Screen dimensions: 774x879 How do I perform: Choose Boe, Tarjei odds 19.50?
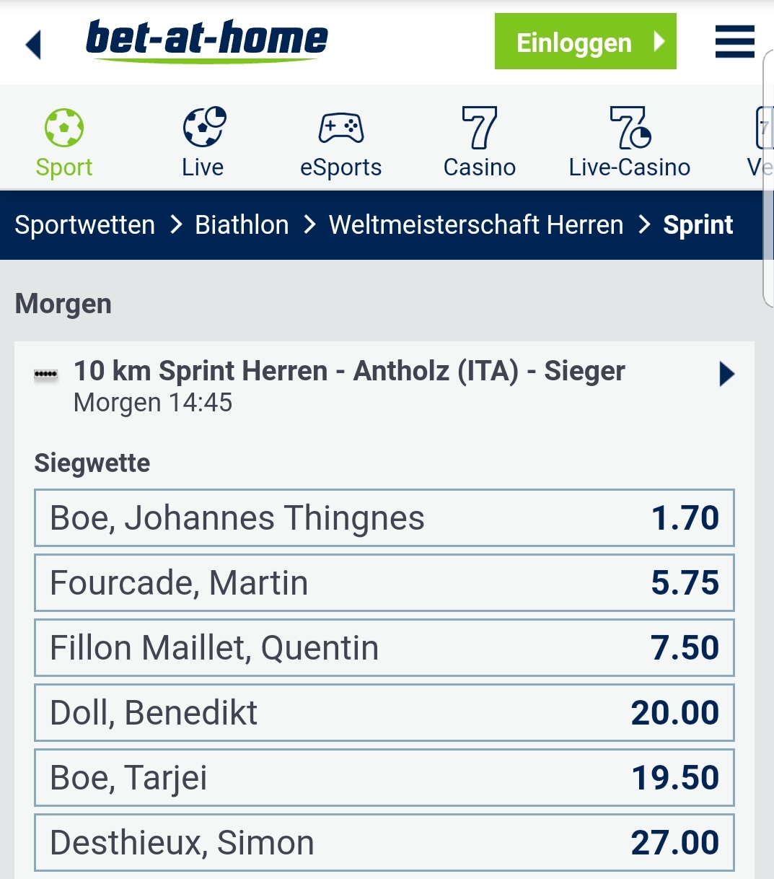point(384,778)
